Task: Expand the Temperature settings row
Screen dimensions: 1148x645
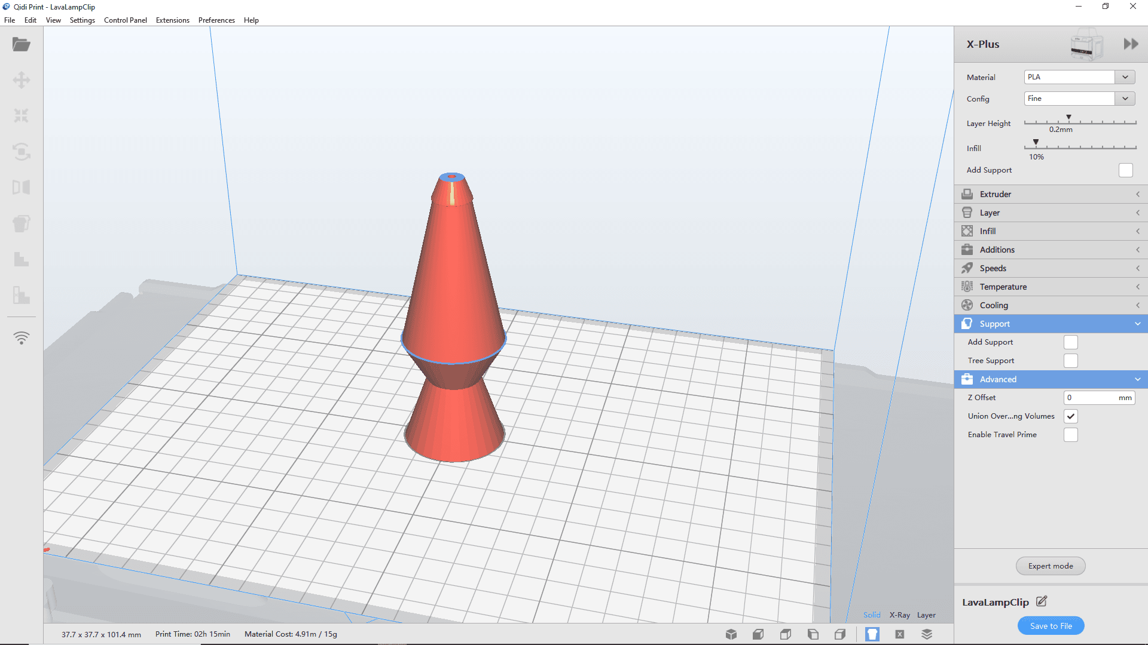Action: tap(1051, 287)
